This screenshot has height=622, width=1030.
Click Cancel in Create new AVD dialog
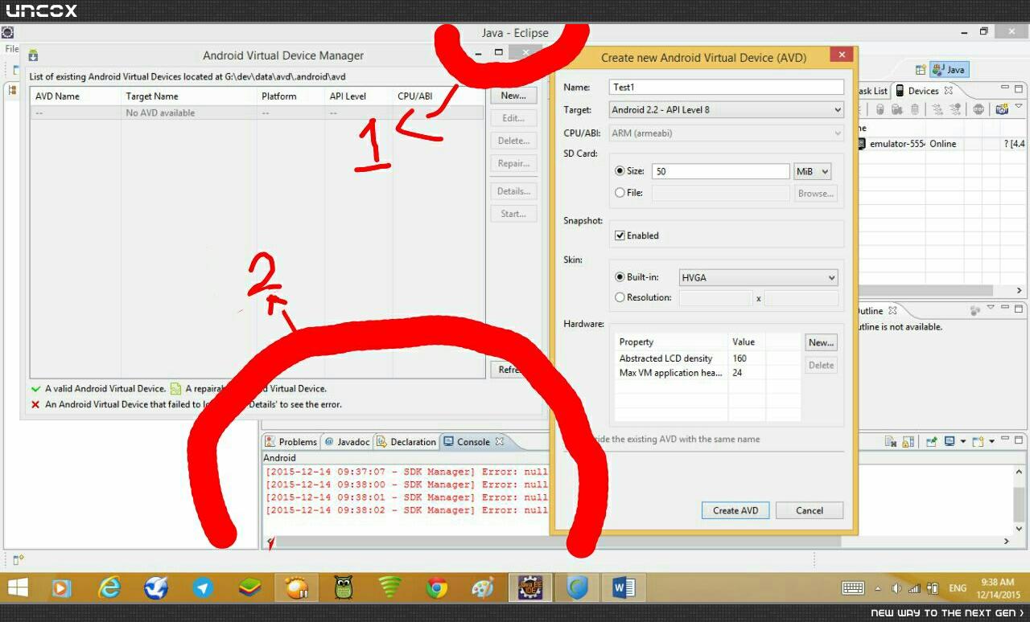click(810, 510)
